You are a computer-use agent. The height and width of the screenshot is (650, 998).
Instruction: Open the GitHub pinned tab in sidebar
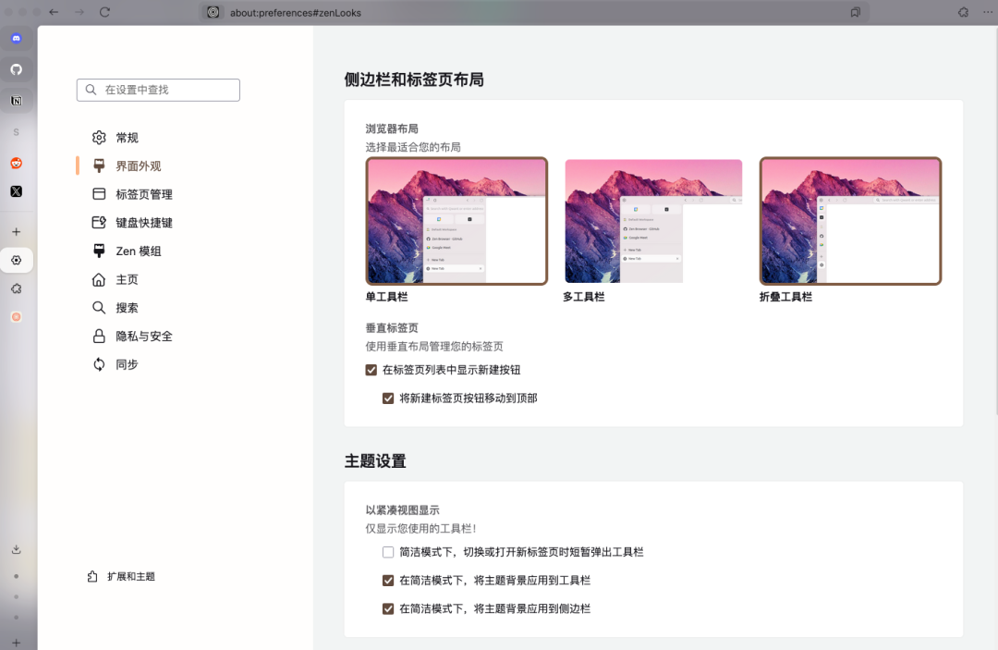pos(16,69)
